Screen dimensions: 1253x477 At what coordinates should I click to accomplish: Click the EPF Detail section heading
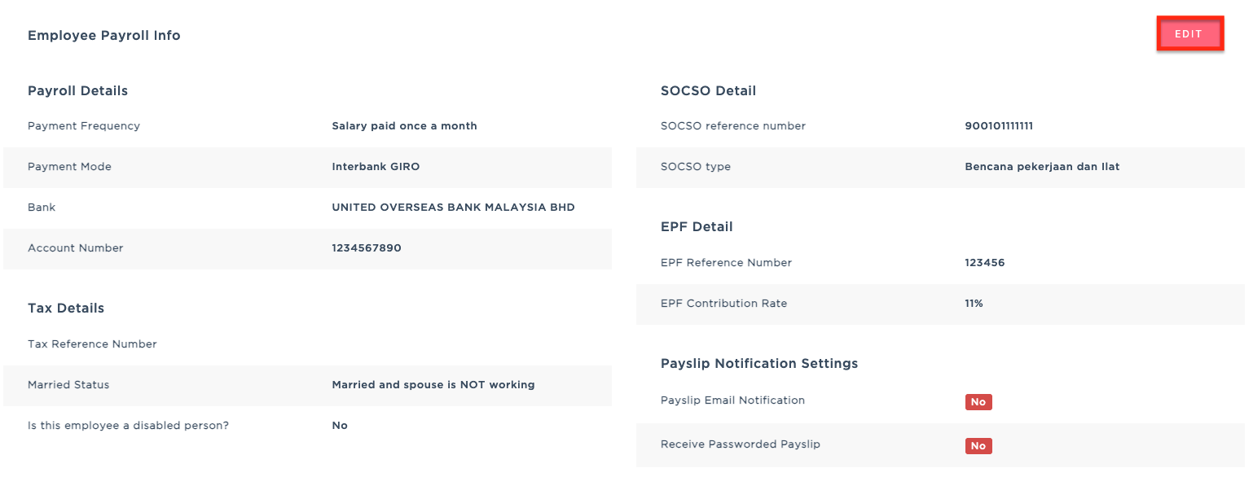tap(697, 227)
